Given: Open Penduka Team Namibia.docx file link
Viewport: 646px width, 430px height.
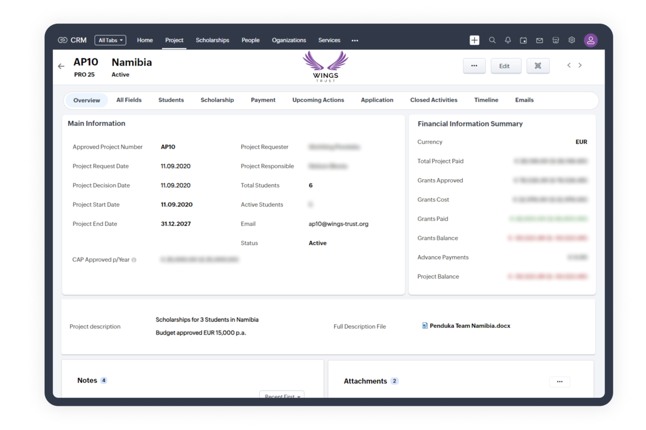Looking at the screenshot, I should 469,326.
